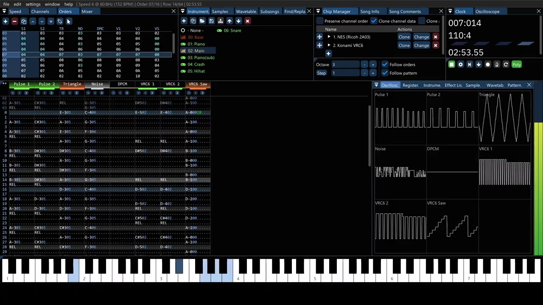Open the settings menu
Image resolution: width=543 pixels, height=305 pixels.
tap(33, 4)
